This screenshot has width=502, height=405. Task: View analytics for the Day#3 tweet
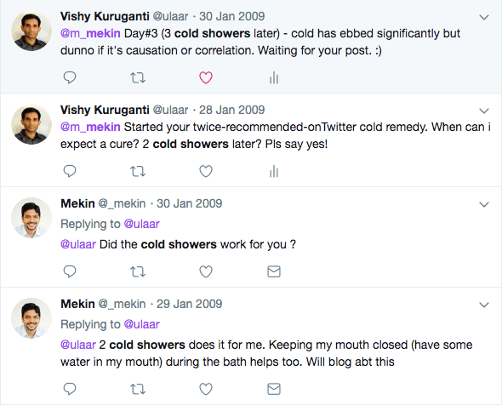click(x=274, y=77)
